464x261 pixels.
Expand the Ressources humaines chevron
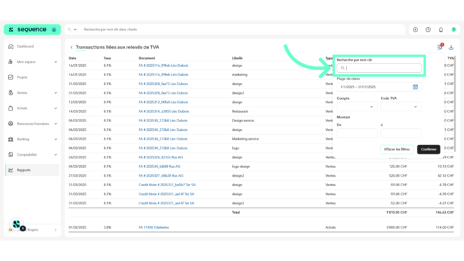point(55,123)
